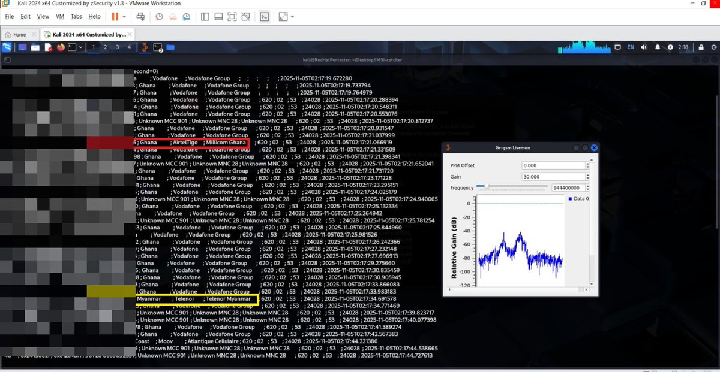Click the show desktop icon in Kali panel
The width and height of the screenshot is (720, 372).
[22, 47]
